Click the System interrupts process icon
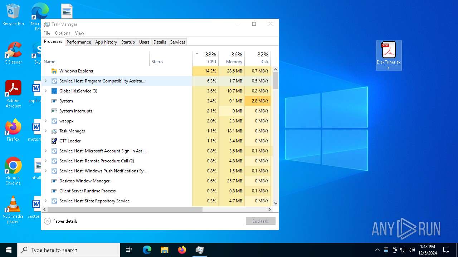 click(x=54, y=111)
